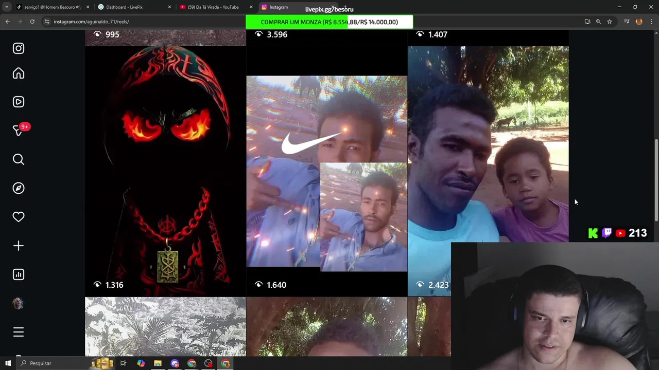
Task: Click the Instagram logo in sidebar
Action: (x=19, y=48)
